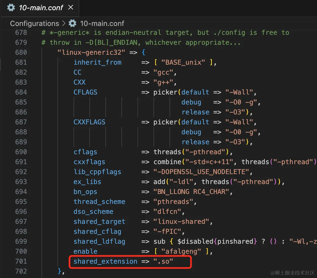The width and height of the screenshot is (317, 278).
Task: Click the afalgeng enable entry on line 700
Action: tap(182, 251)
